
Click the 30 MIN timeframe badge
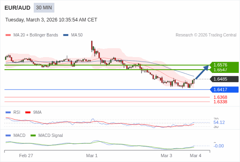pyautogui.click(x=44, y=8)
